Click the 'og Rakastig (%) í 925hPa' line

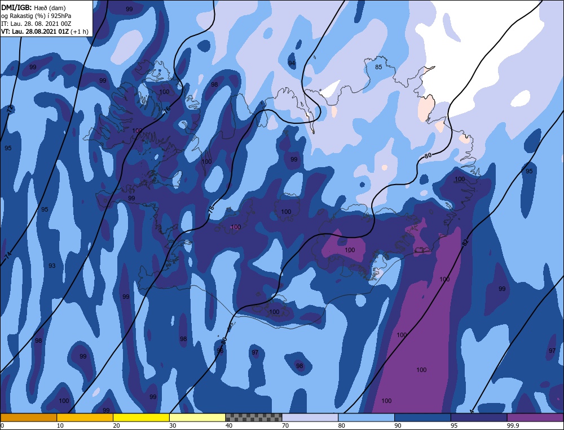(36, 16)
